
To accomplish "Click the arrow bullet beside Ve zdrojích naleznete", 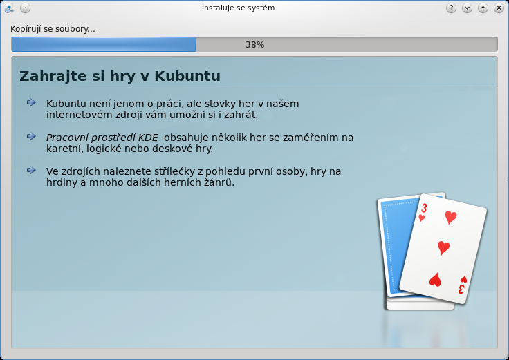I will pyautogui.click(x=31, y=170).
